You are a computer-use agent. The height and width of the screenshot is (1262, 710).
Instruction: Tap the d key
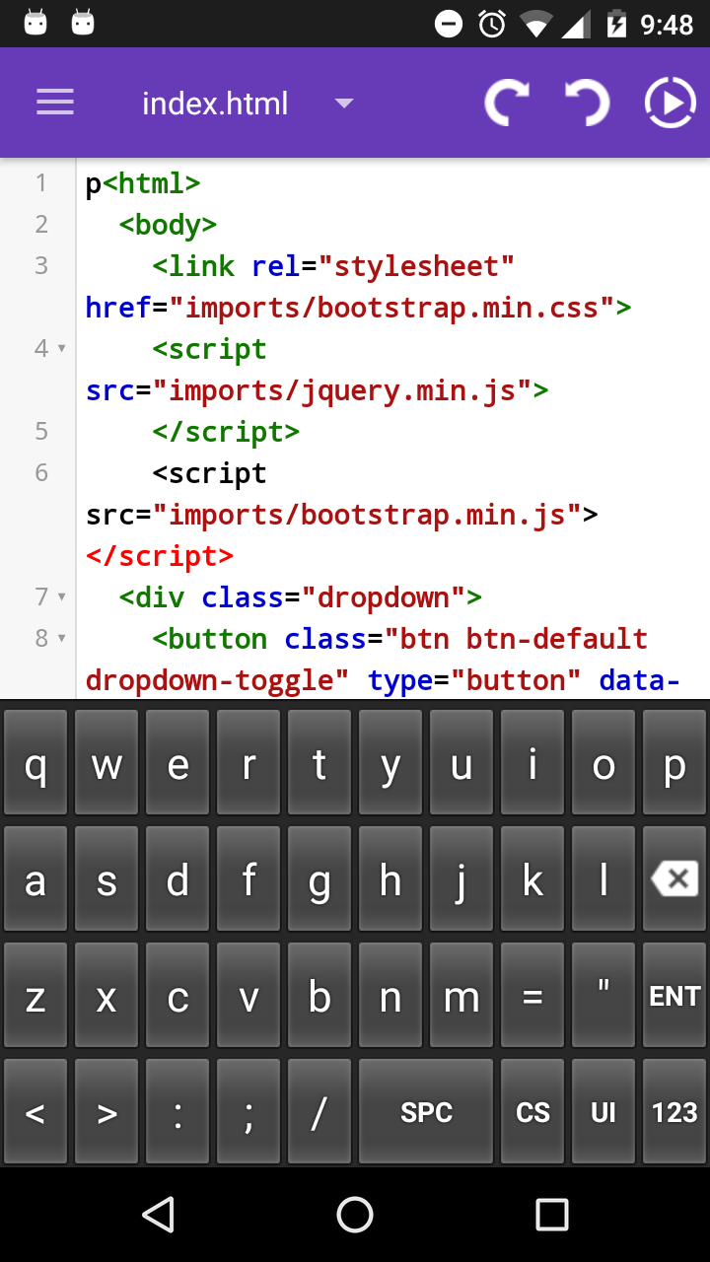pyautogui.click(x=177, y=878)
